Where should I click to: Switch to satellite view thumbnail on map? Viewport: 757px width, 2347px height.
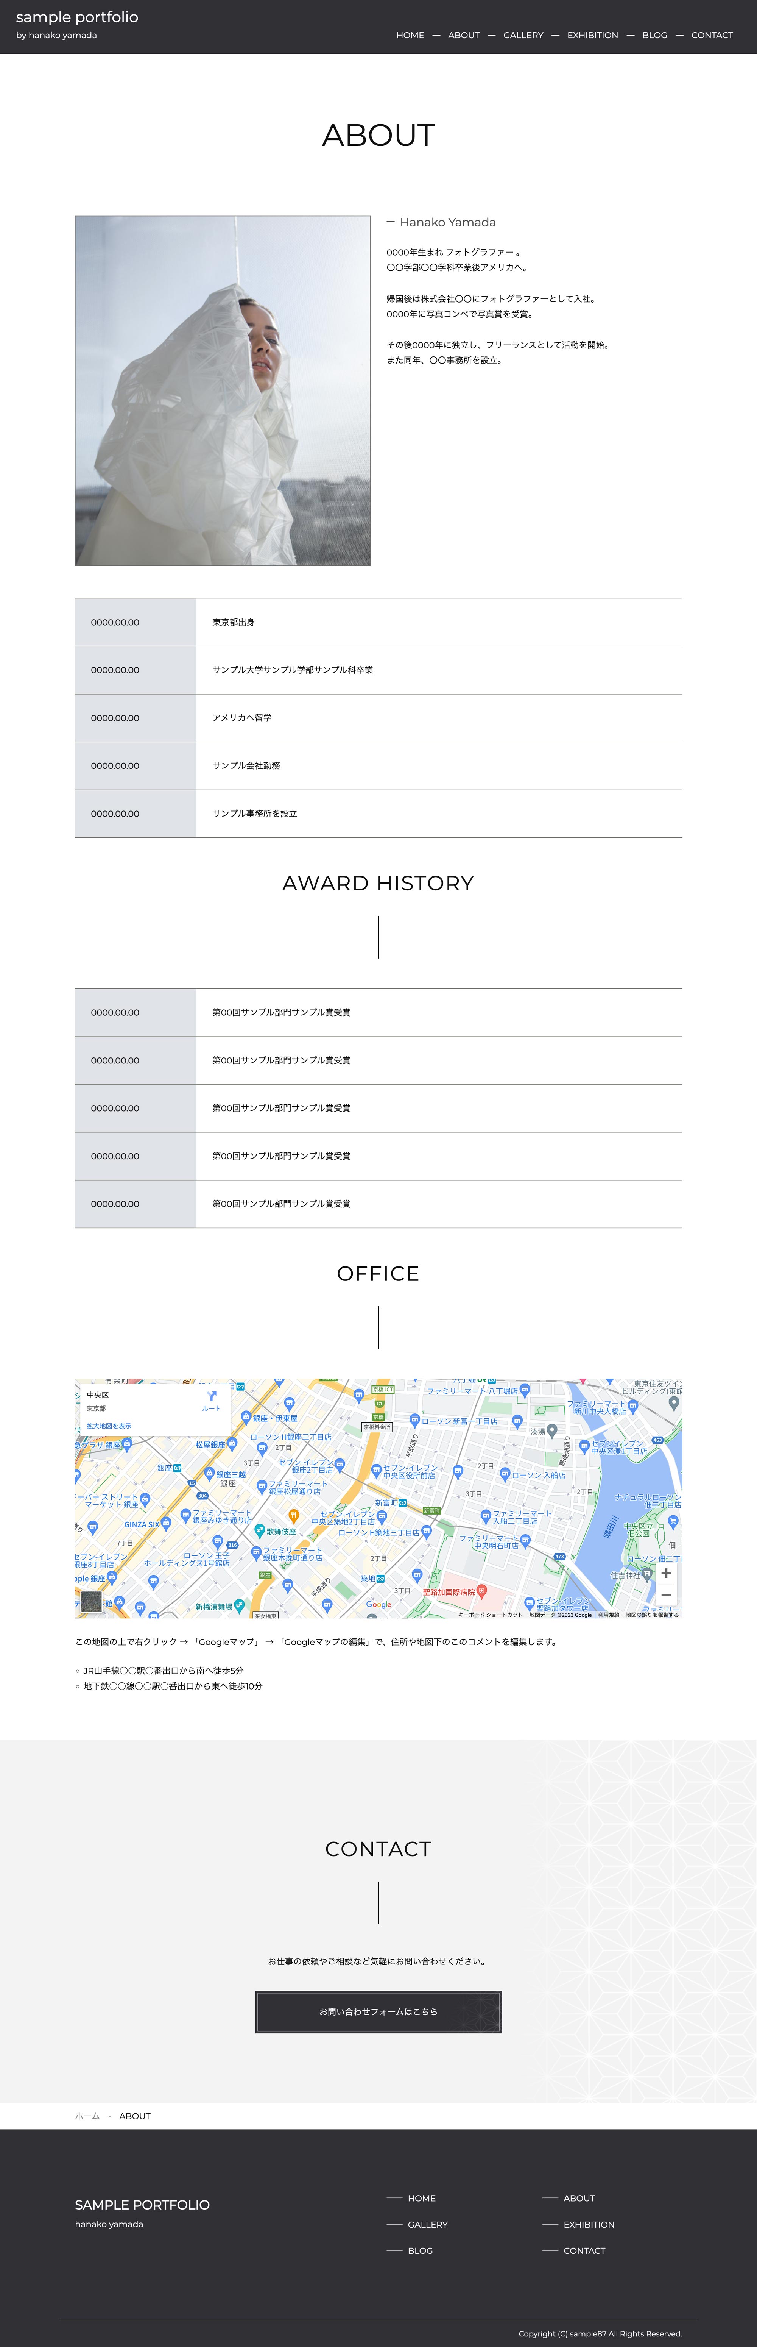(91, 1601)
